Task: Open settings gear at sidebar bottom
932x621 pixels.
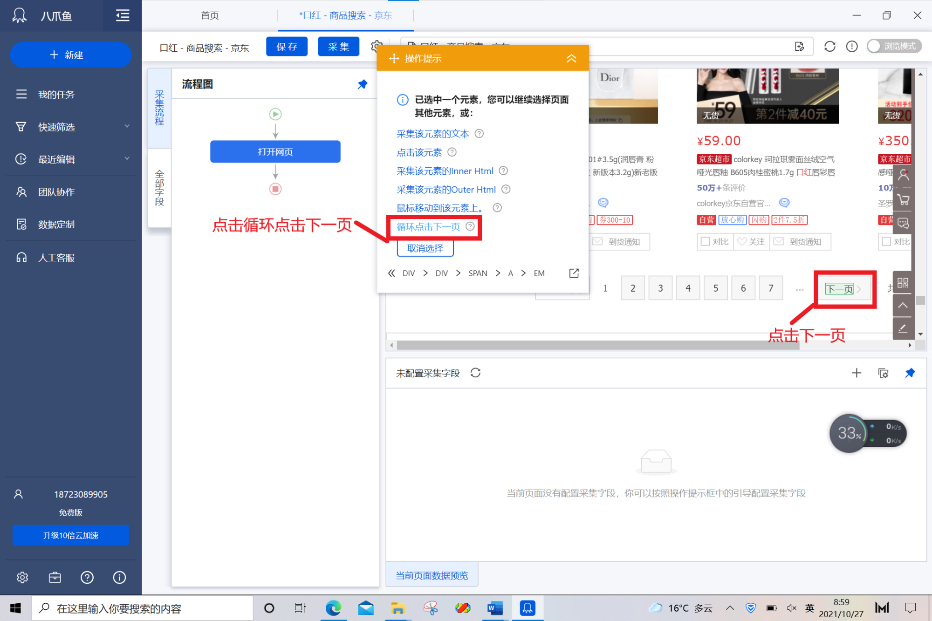Action: (22, 578)
